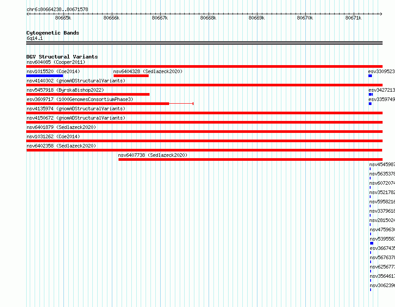Click the 80669k ruler tick label
The width and height of the screenshot is (395, 307).
coord(257,18)
